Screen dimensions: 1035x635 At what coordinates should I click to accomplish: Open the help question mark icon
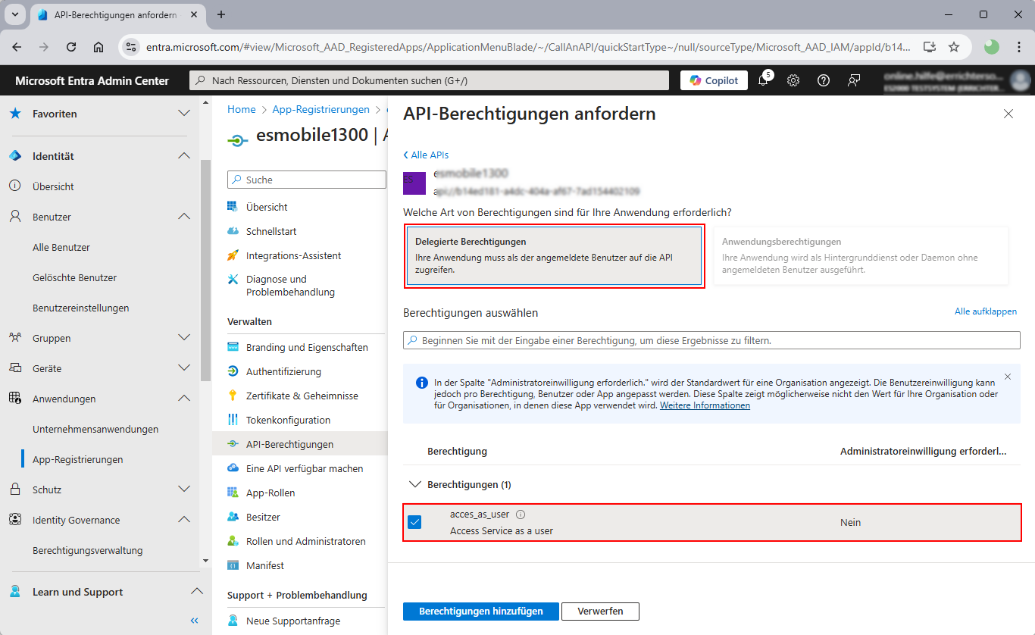[824, 80]
